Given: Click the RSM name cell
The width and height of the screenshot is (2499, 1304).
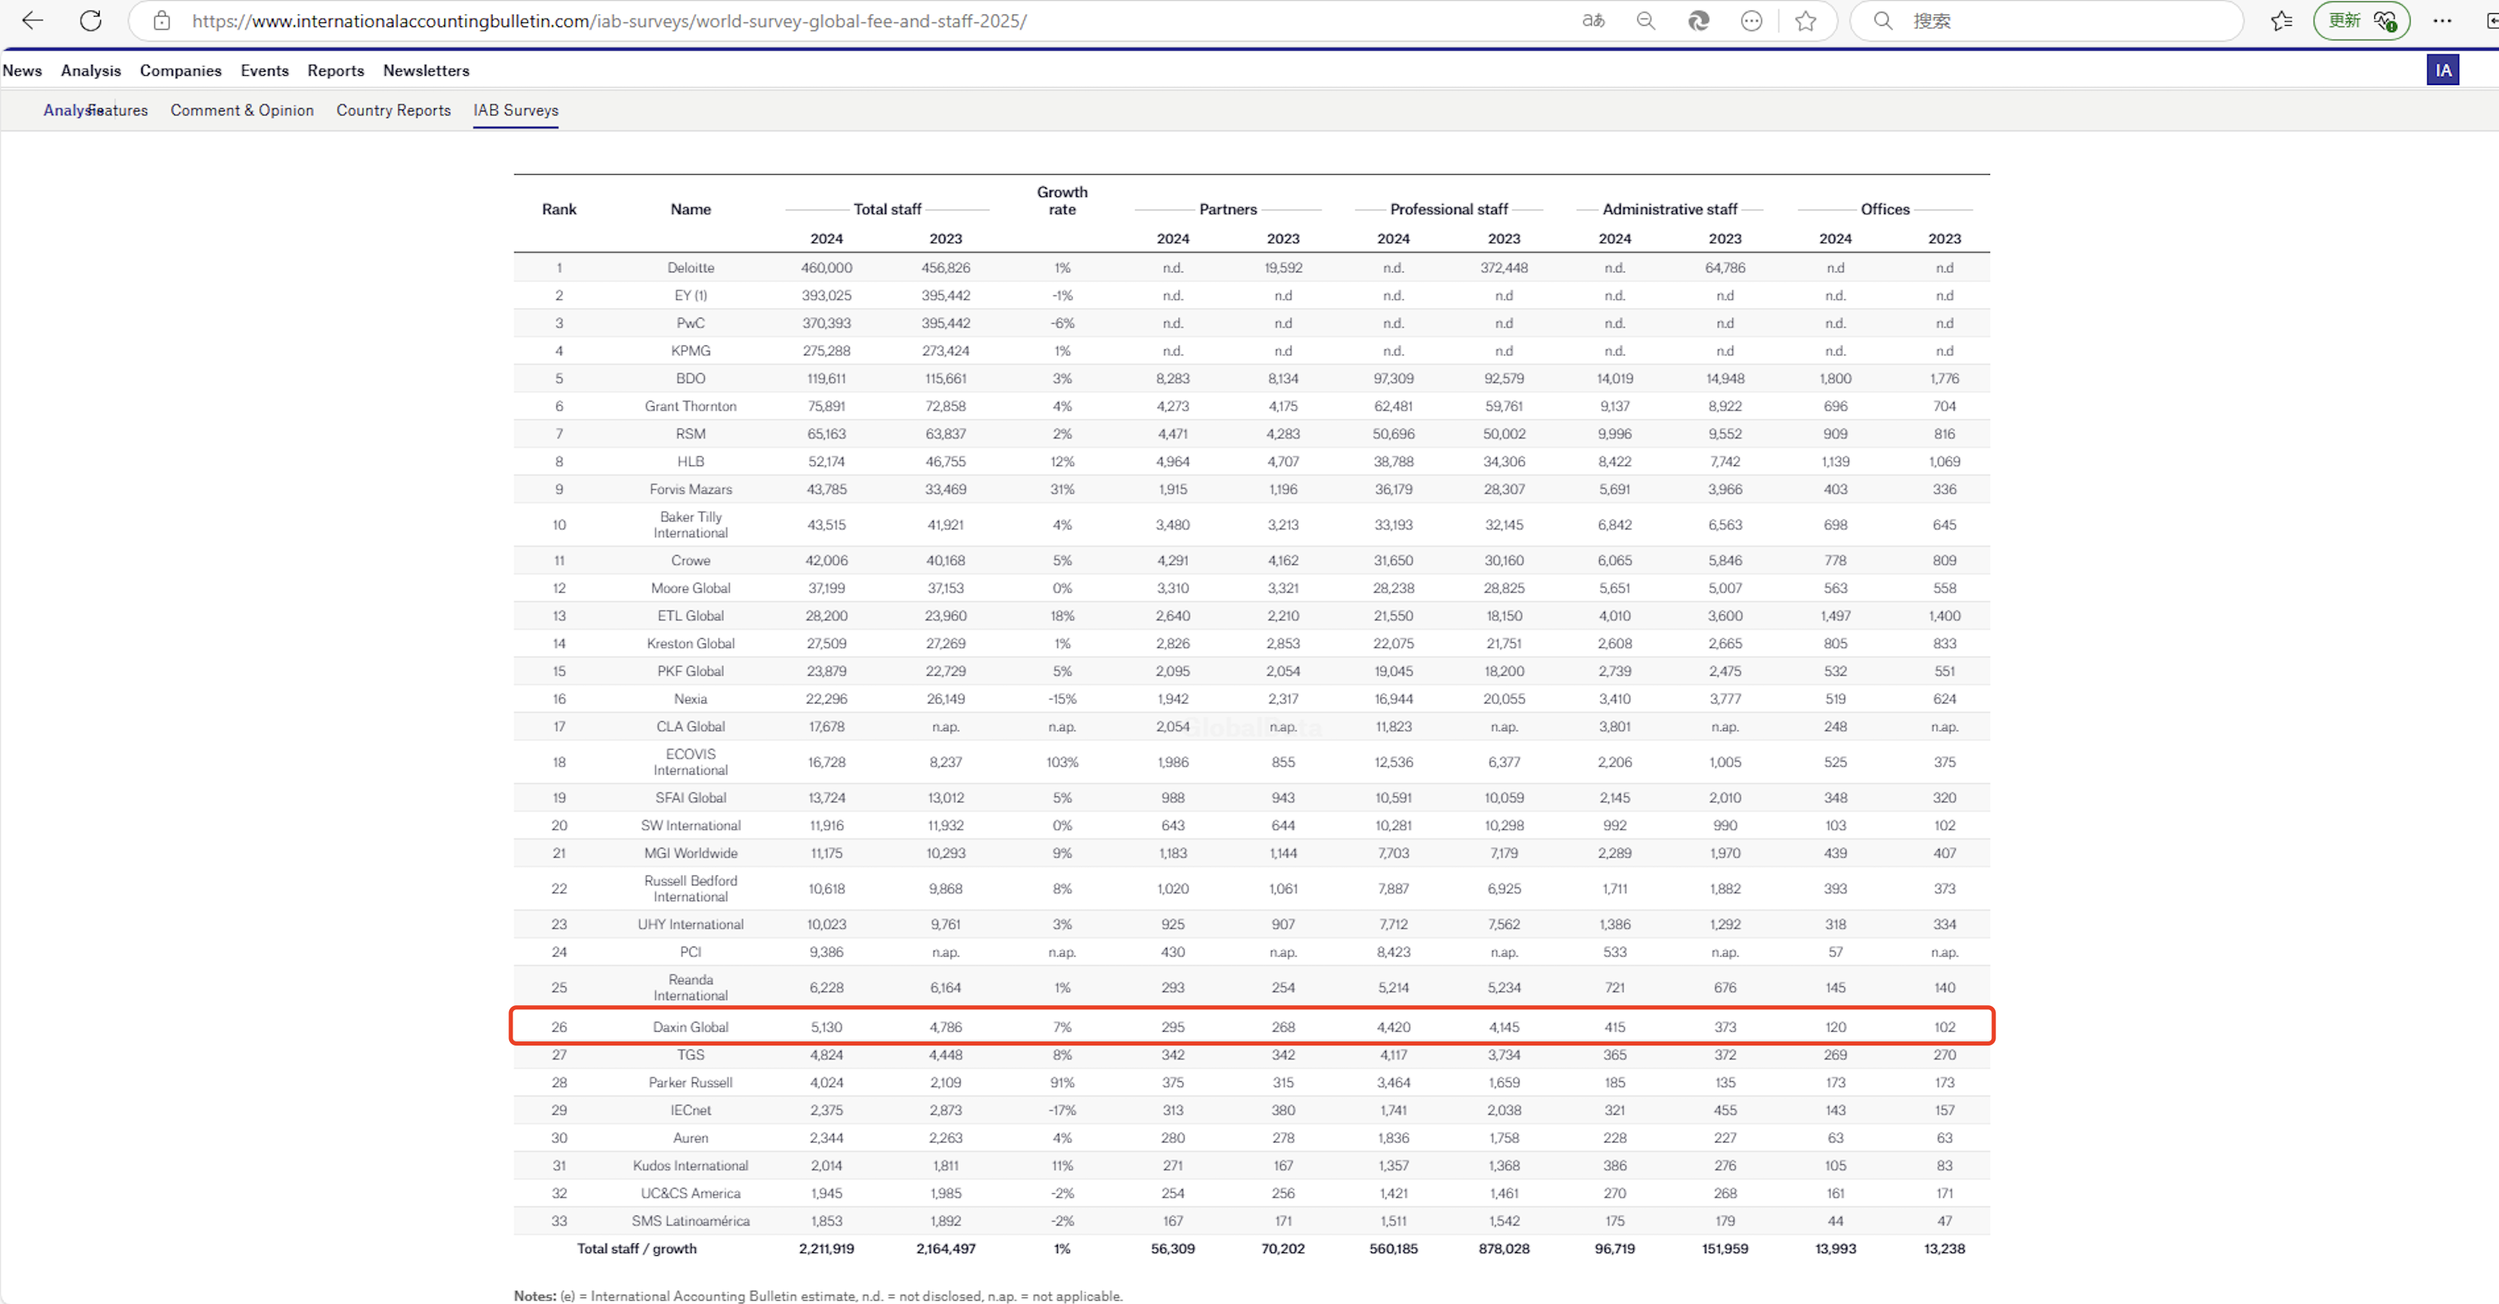Looking at the screenshot, I should tap(691, 434).
